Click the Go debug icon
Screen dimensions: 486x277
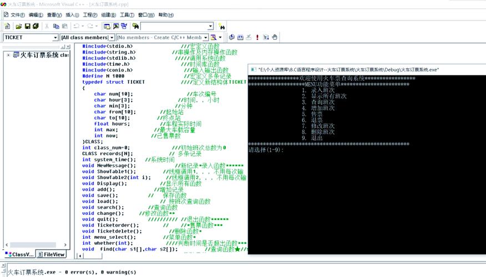coord(266,38)
